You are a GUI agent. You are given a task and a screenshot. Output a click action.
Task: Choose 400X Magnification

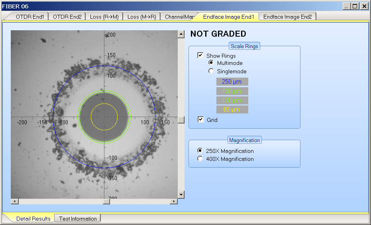200,159
